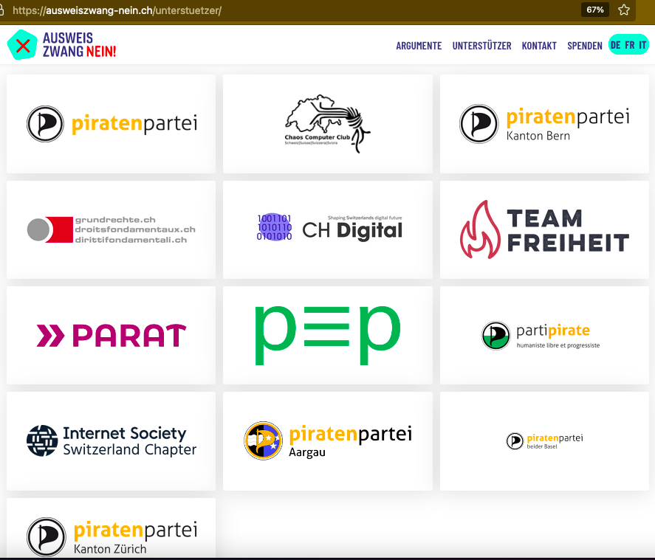Click the "dirittifondamentali.ch" text
Viewport: 655px width, 560px height.
131,240
